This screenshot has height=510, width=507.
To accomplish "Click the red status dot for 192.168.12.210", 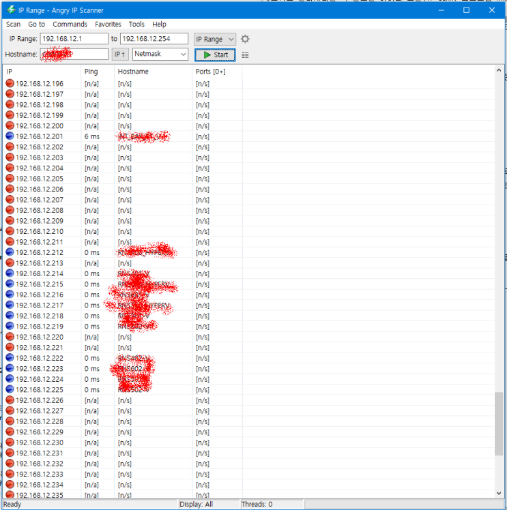I will [x=10, y=231].
